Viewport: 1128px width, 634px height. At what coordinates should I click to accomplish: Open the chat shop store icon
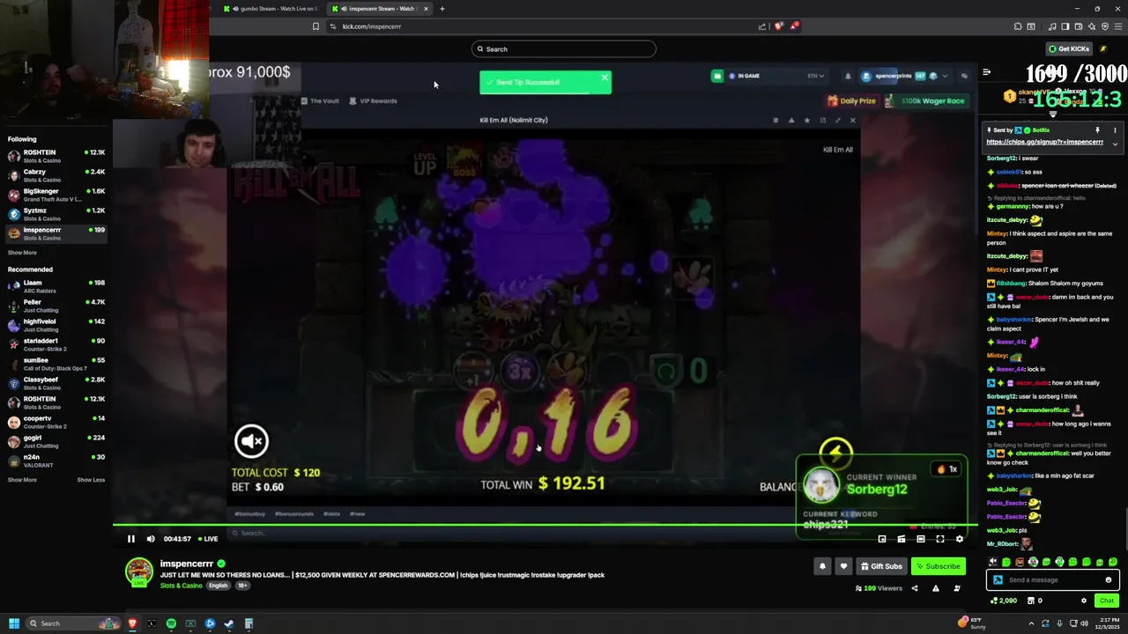point(1030,601)
